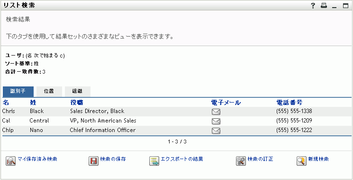The image size is (353, 180).
Task: Click the email envelope icon for Chip Nano
Action: click(216, 131)
